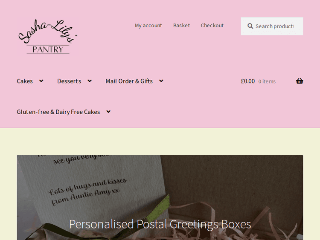Click the £0.00 cart total
This screenshot has width=320, height=240.
[x=248, y=81]
